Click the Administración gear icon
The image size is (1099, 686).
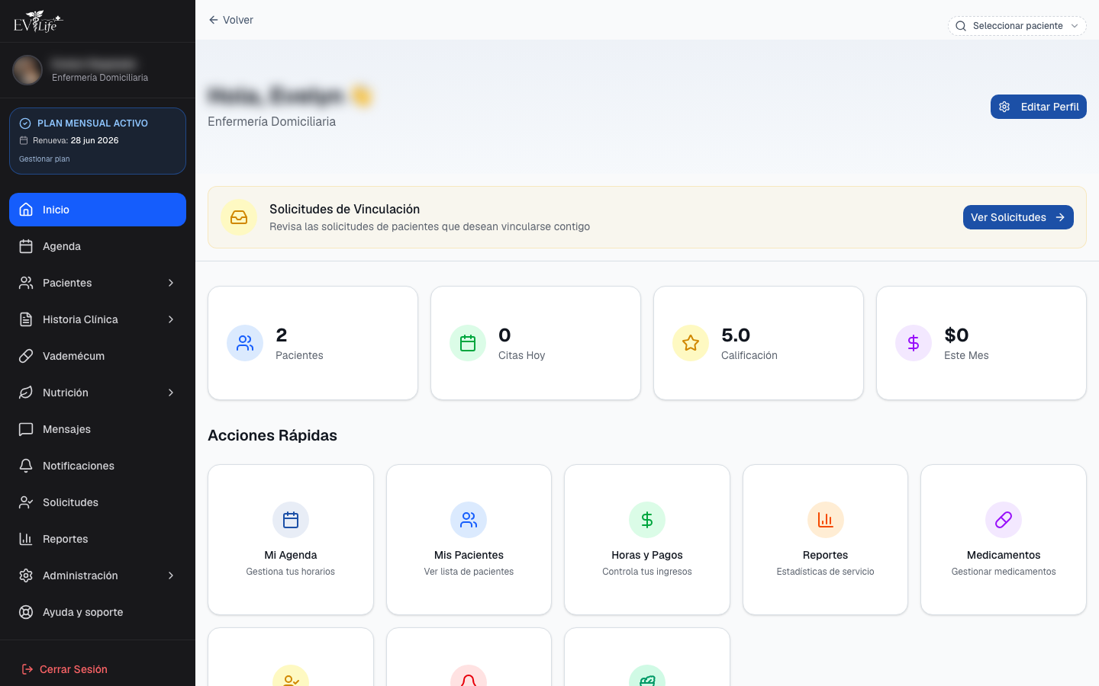pyautogui.click(x=26, y=575)
